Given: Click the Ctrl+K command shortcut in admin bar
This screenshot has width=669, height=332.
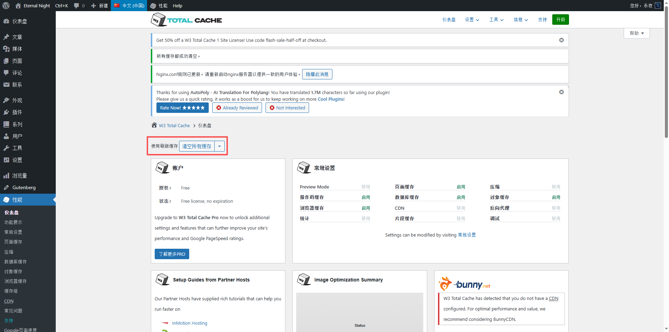Looking at the screenshot, I should click(62, 6).
